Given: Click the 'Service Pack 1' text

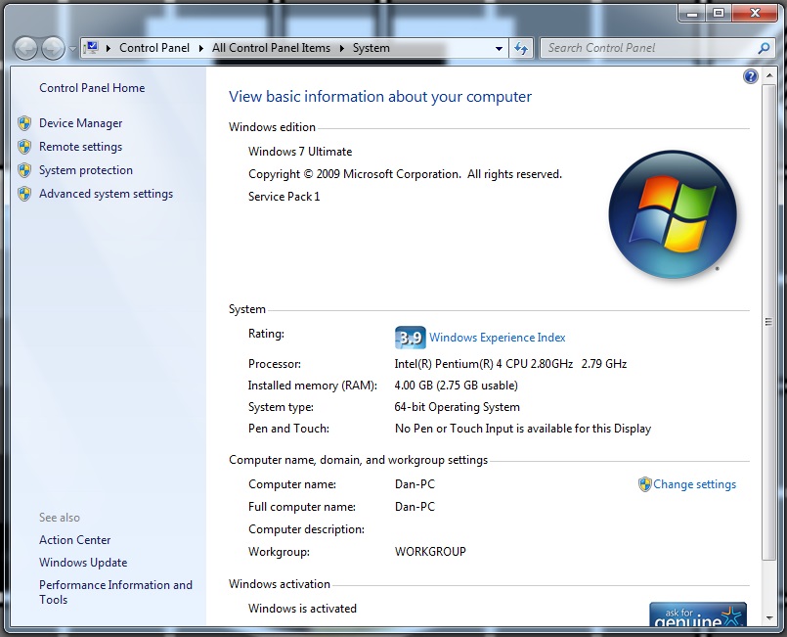Looking at the screenshot, I should 284,197.
